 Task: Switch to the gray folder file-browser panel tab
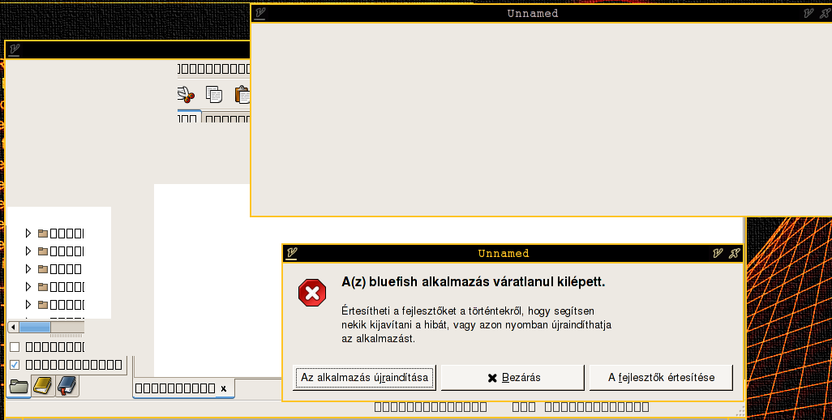click(x=19, y=386)
